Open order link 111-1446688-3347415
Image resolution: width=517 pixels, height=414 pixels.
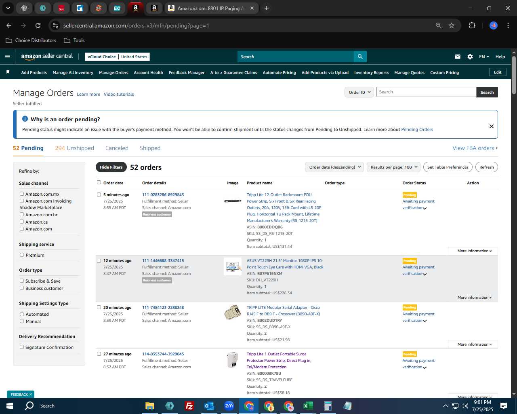click(163, 260)
